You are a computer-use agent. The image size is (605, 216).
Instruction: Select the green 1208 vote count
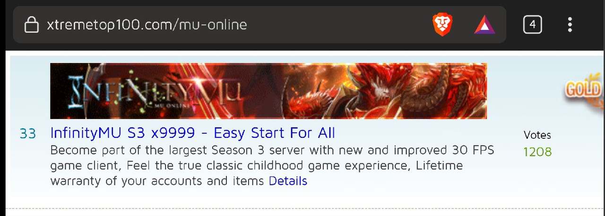point(538,152)
